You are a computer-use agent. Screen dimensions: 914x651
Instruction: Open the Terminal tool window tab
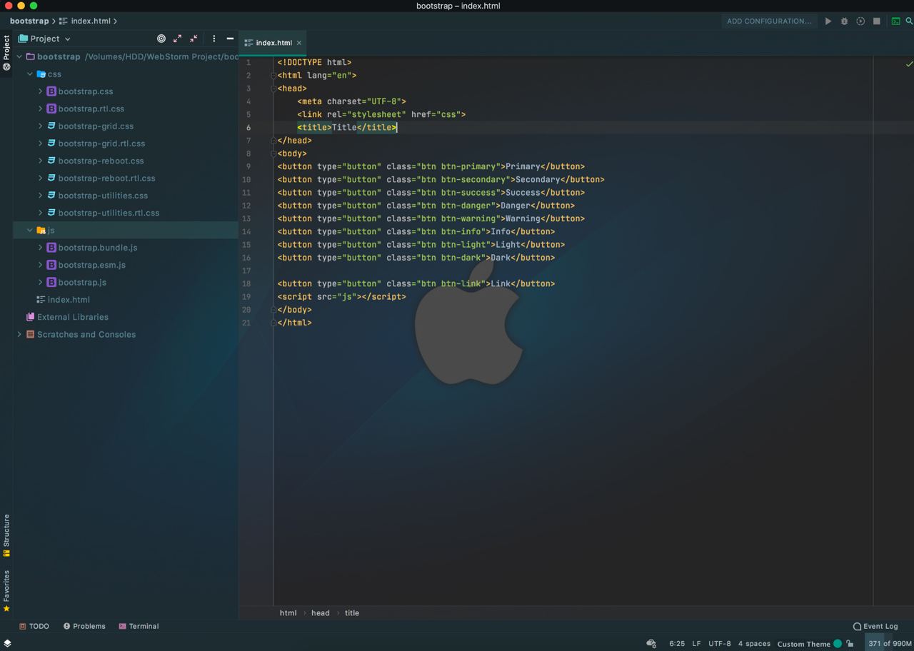click(139, 626)
